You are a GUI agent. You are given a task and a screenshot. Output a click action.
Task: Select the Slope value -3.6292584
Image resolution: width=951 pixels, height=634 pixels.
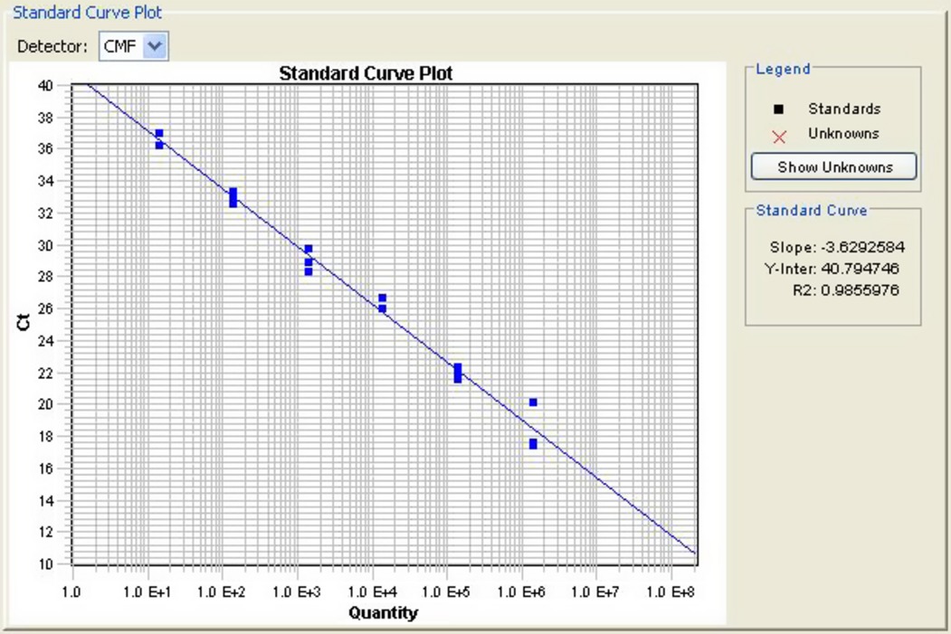[862, 247]
